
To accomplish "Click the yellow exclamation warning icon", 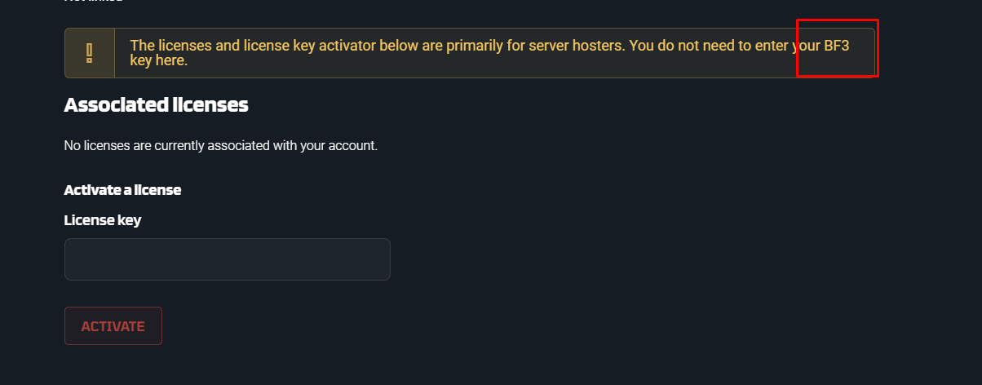I will point(90,53).
